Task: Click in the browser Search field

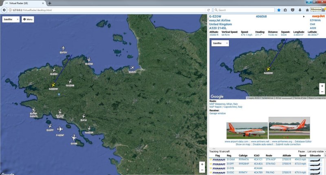Action: (244, 10)
